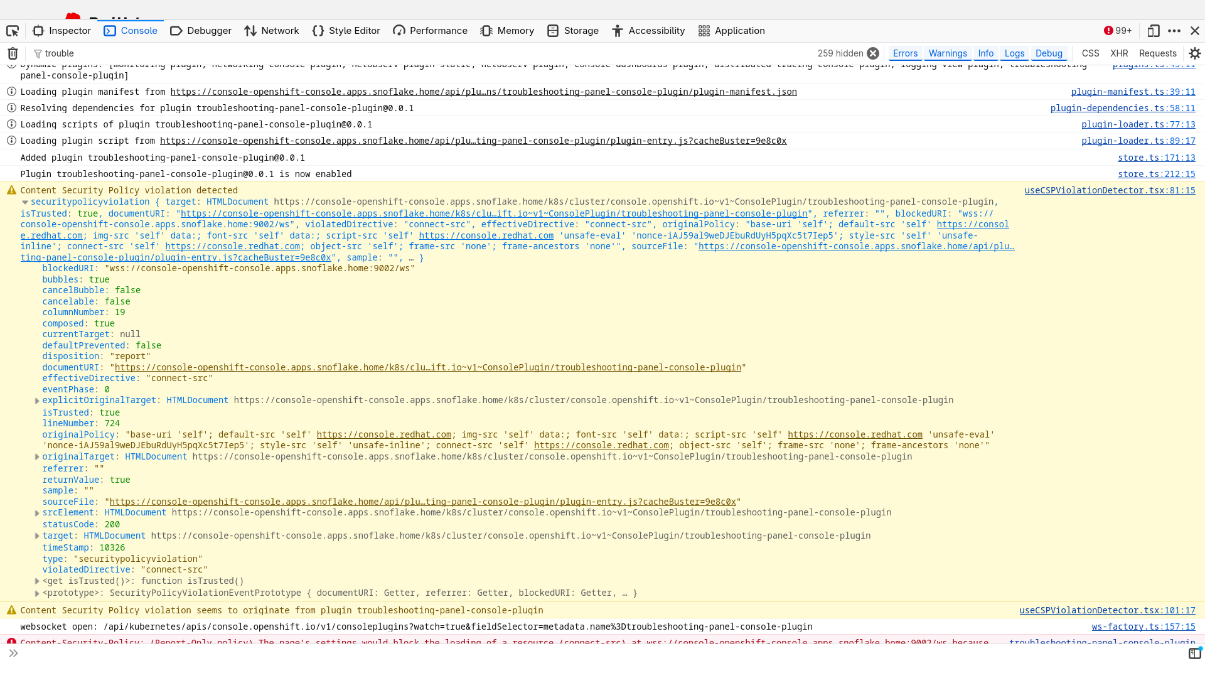Click the filter output text field
Viewport: 1205px width, 678px height.
377,53
